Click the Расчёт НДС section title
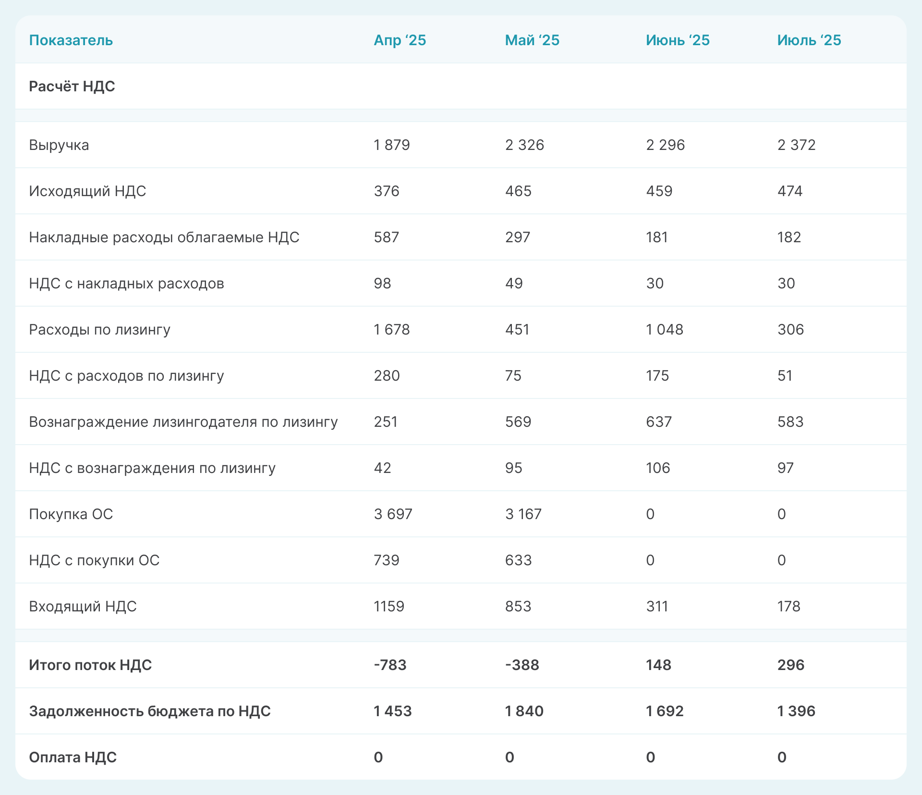 coord(72,87)
